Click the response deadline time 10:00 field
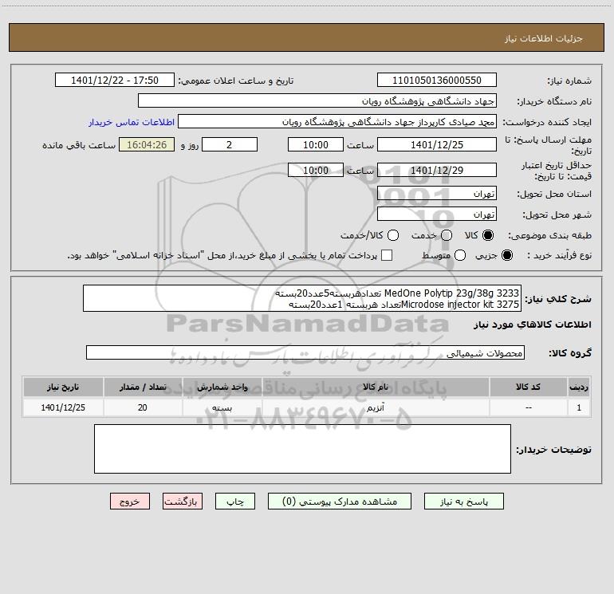This screenshot has height=594, width=614. click(x=316, y=144)
